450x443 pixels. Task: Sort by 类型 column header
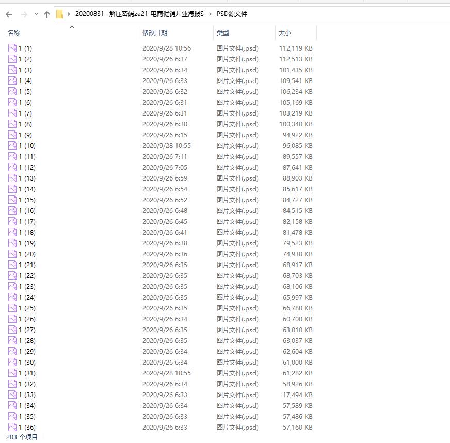pos(222,33)
